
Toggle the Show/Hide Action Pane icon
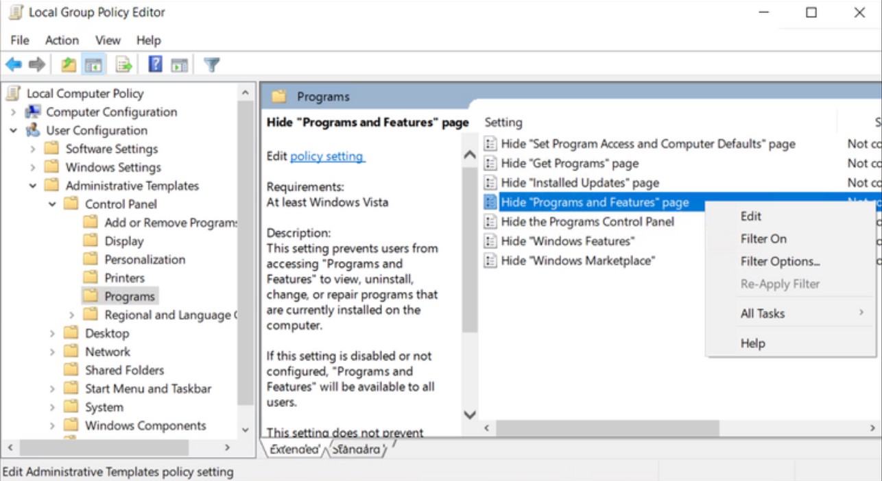coord(180,65)
